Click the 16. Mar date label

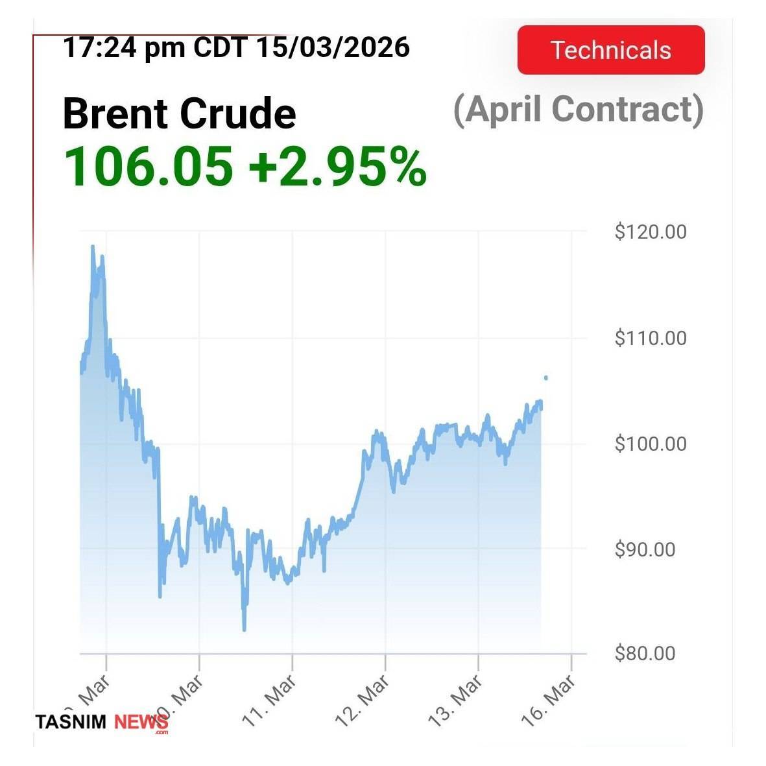(x=548, y=700)
